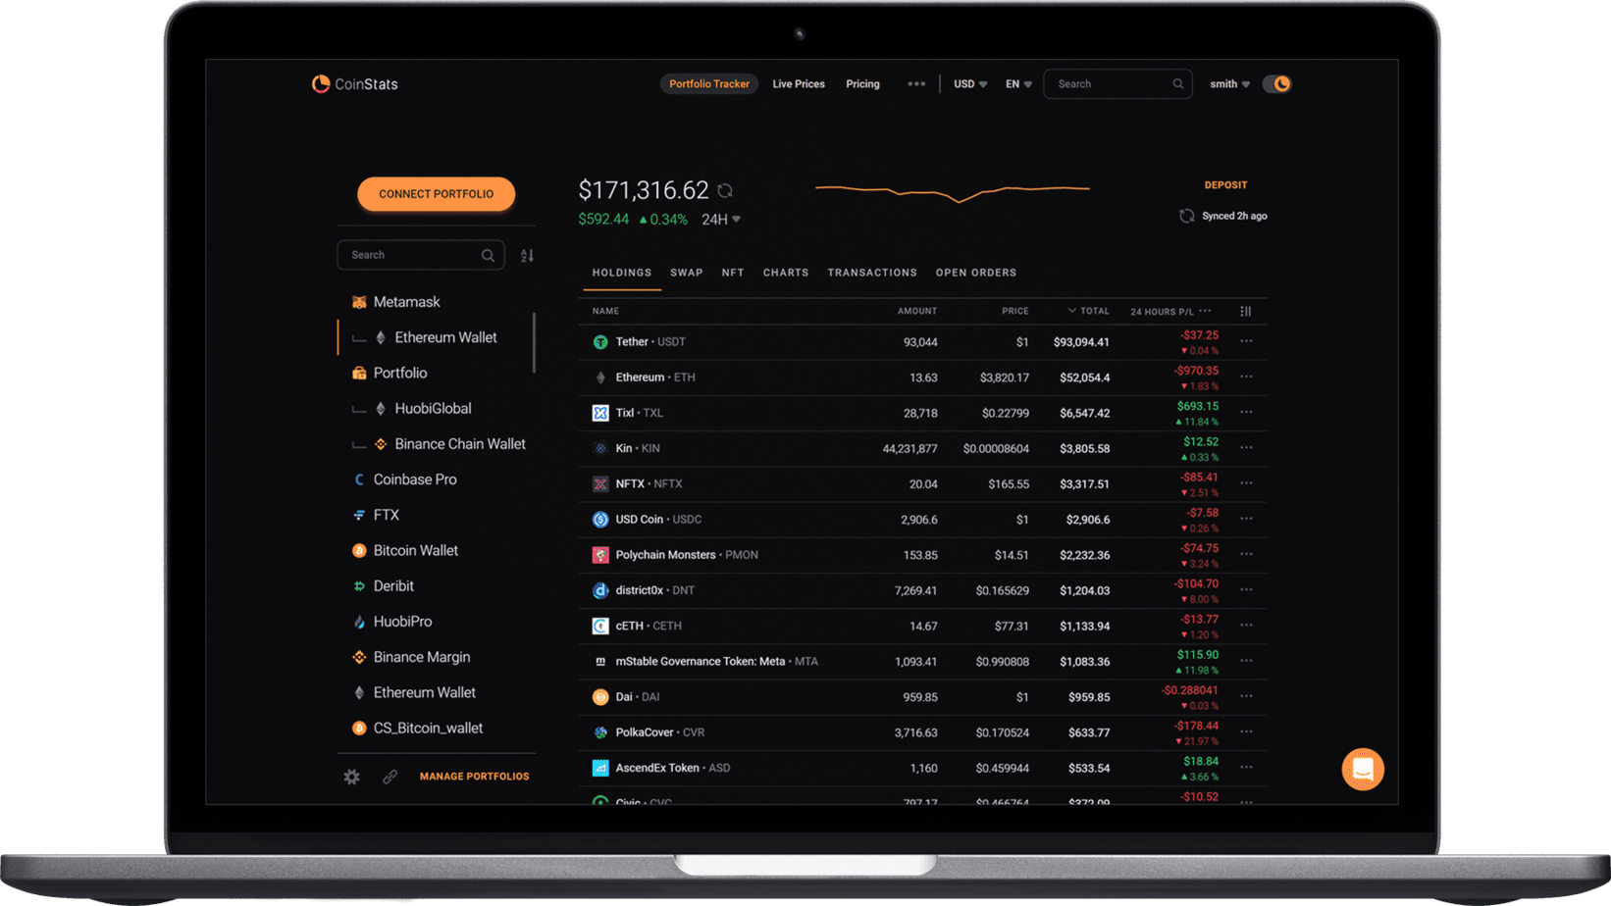This screenshot has height=906, width=1611.
Task: Open the orange chat support bubble
Action: pos(1363,770)
